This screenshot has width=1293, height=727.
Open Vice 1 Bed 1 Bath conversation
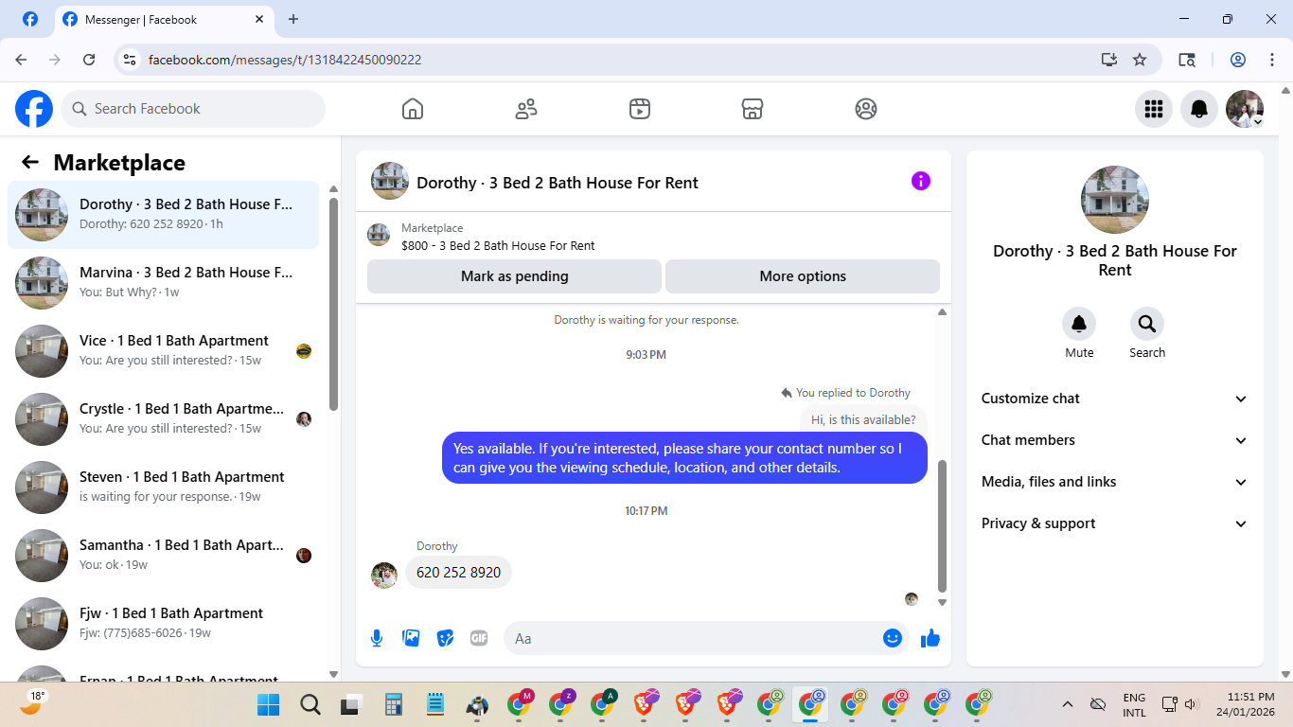click(x=164, y=351)
